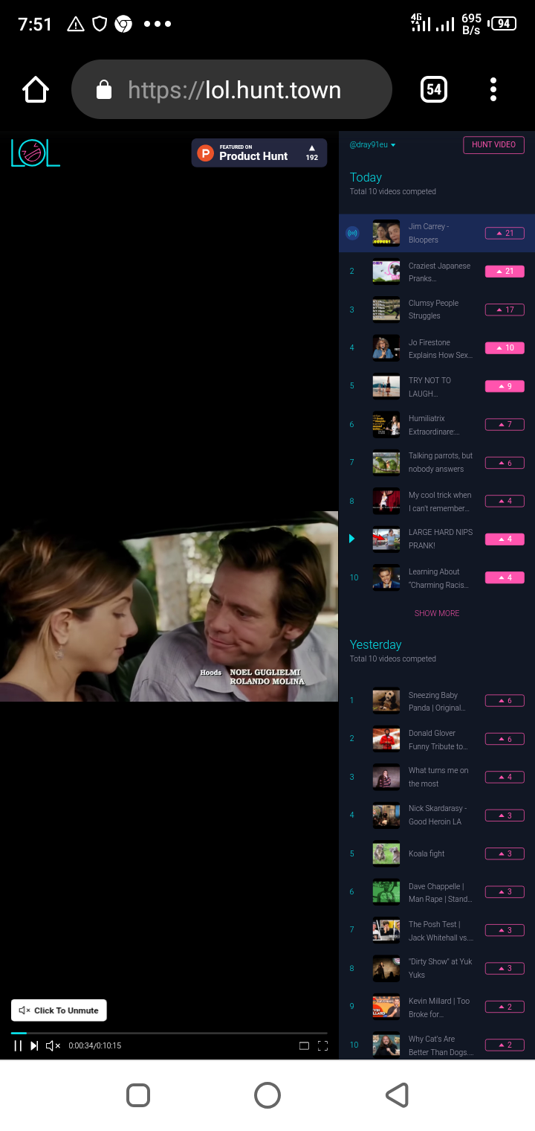Upvote Craziest Japanese Pranks video
Screen dimensions: 535x1131
pos(505,272)
